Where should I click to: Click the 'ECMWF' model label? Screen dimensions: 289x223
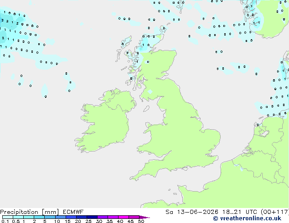[x=73, y=212]
